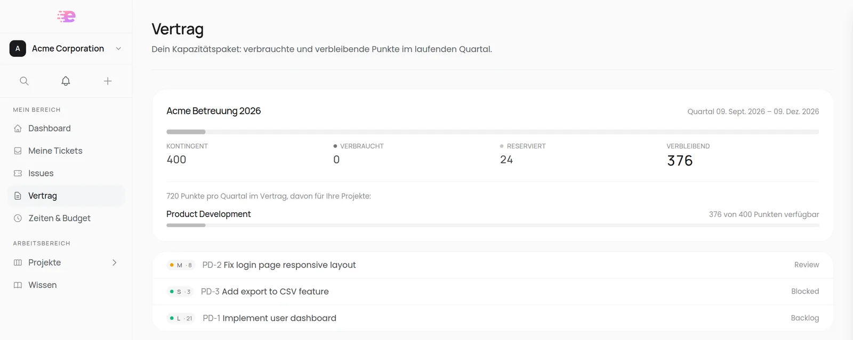The width and height of the screenshot is (853, 340).
Task: Click the Vertrag page heading
Action: (x=178, y=29)
